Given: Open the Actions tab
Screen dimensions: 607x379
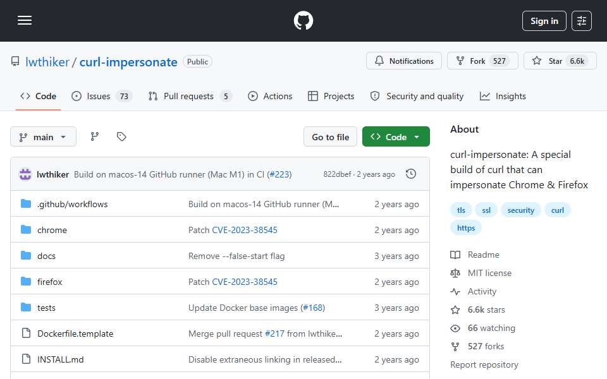Looking at the screenshot, I should point(270,96).
